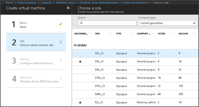Screen dimensions: 199x107
Task: Expand the Size step chevron
Action: [x=61, y=42]
